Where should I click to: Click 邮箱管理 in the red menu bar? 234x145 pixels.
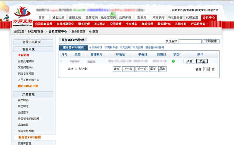[x=147, y=24]
